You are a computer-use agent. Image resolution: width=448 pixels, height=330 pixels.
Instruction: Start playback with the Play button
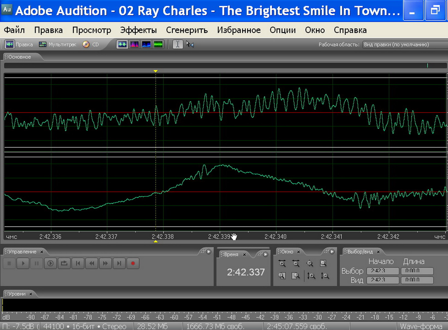[23, 263]
